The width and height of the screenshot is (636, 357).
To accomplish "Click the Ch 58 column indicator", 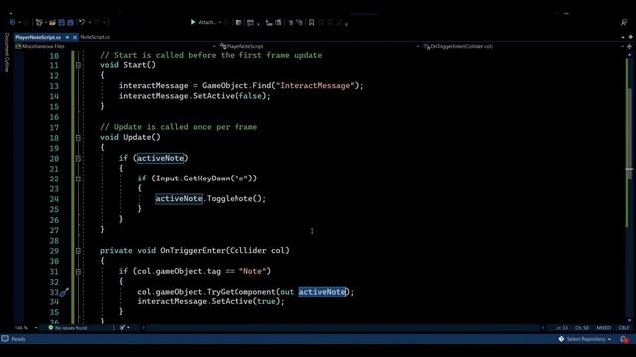I will (582, 328).
